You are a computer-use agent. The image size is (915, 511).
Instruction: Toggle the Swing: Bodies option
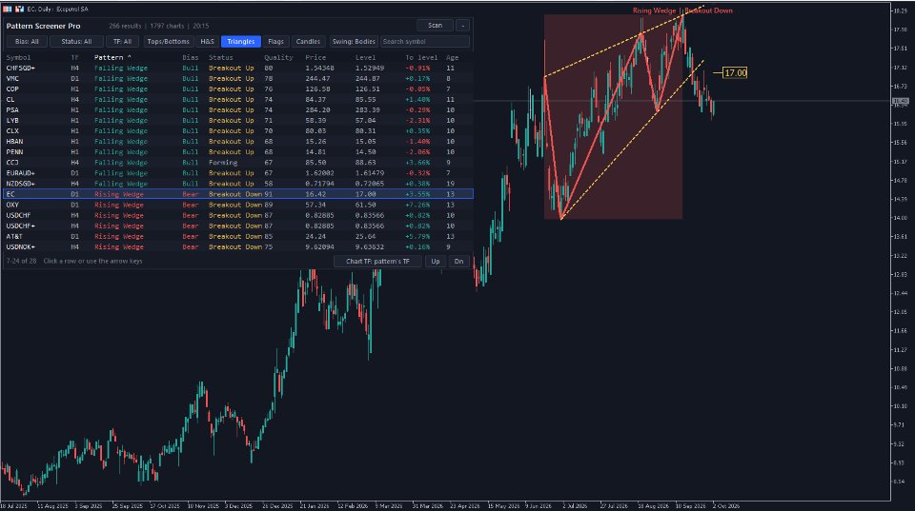(x=354, y=41)
